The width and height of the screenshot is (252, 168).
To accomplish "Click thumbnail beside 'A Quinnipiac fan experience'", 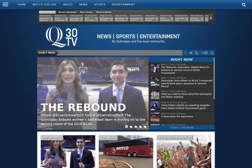I will (x=155, y=117).
